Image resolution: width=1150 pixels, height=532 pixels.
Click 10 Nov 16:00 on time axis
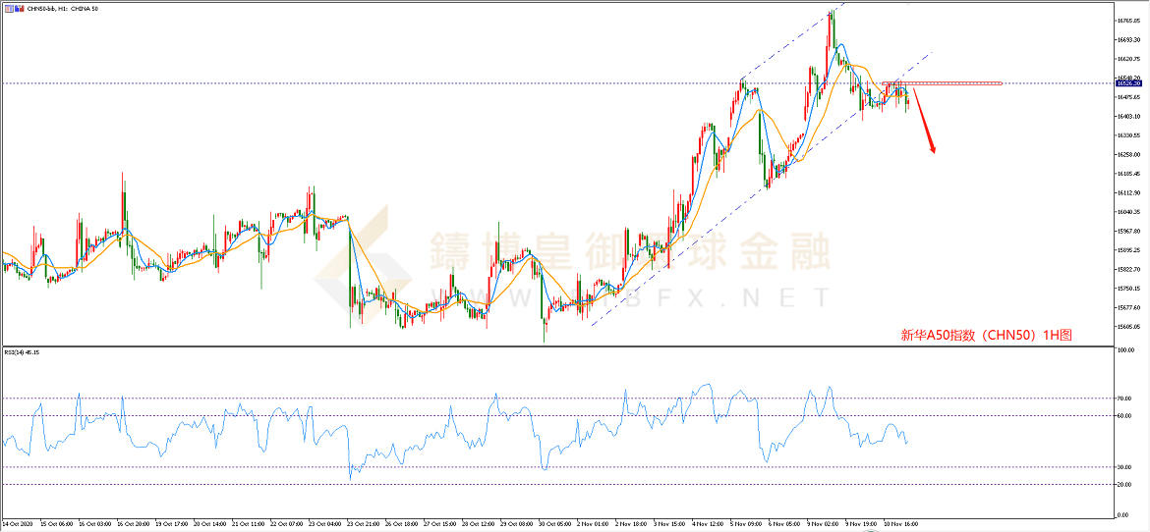[x=901, y=524]
